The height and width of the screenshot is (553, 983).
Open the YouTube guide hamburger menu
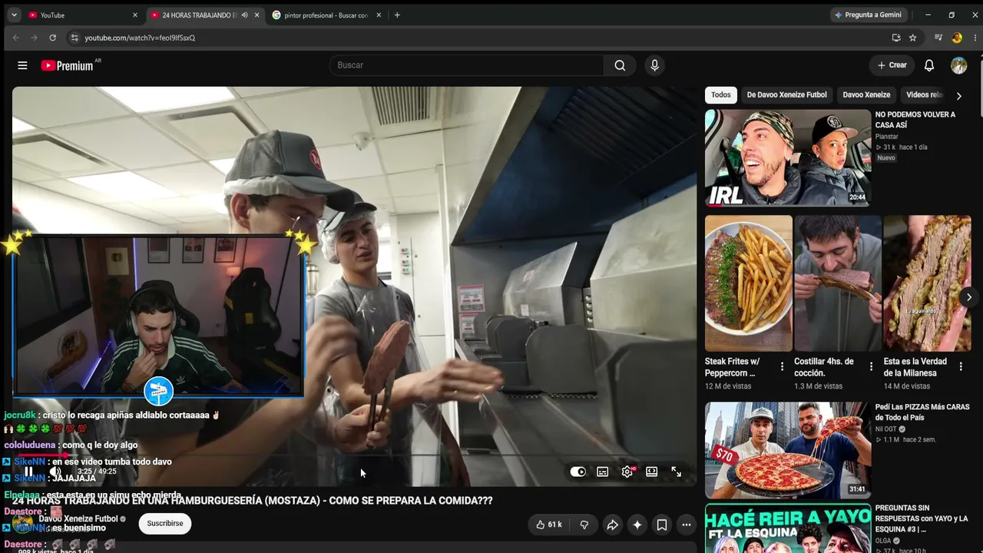click(x=22, y=65)
